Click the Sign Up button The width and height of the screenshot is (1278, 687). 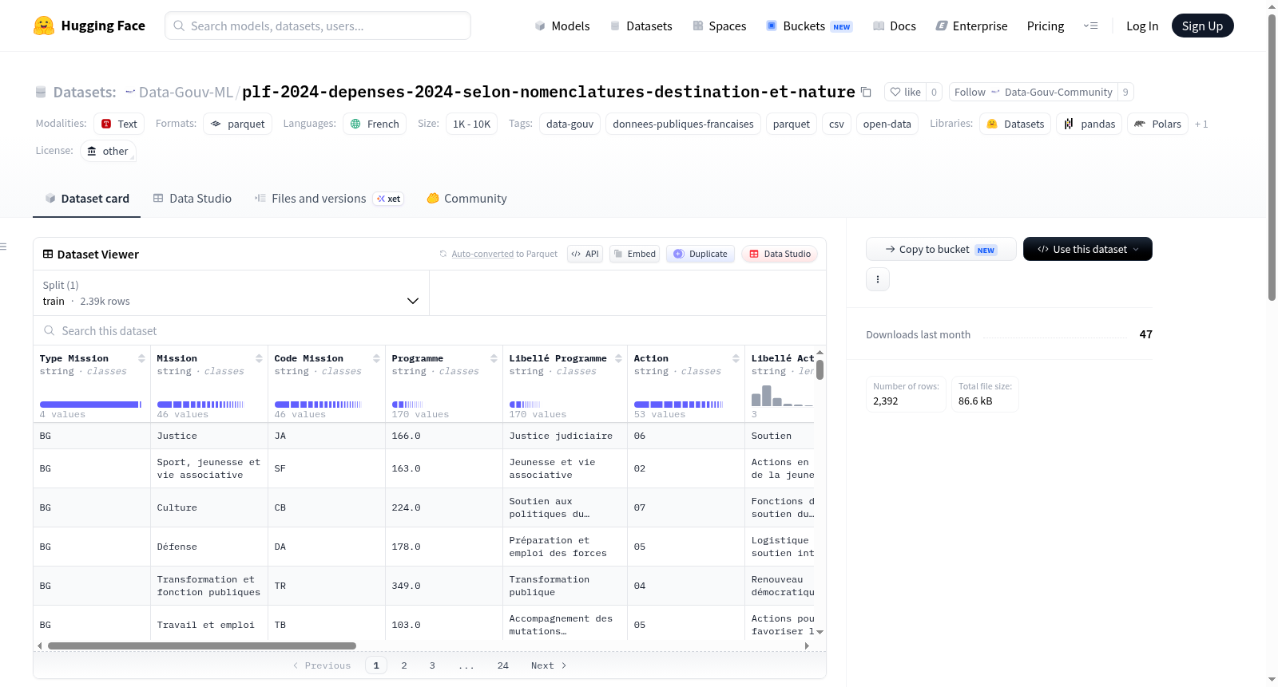pos(1202,26)
